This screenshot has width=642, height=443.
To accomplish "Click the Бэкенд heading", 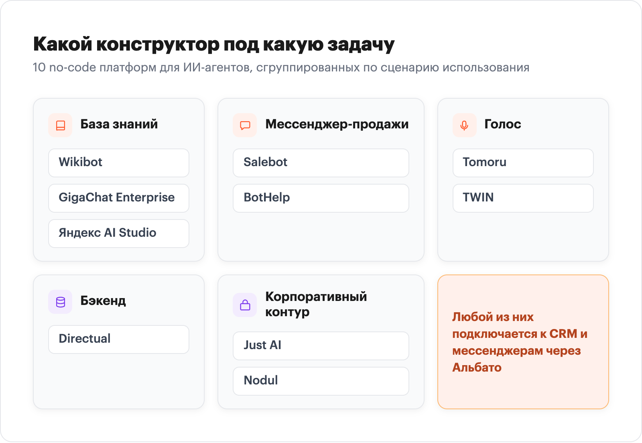I will pyautogui.click(x=103, y=301).
